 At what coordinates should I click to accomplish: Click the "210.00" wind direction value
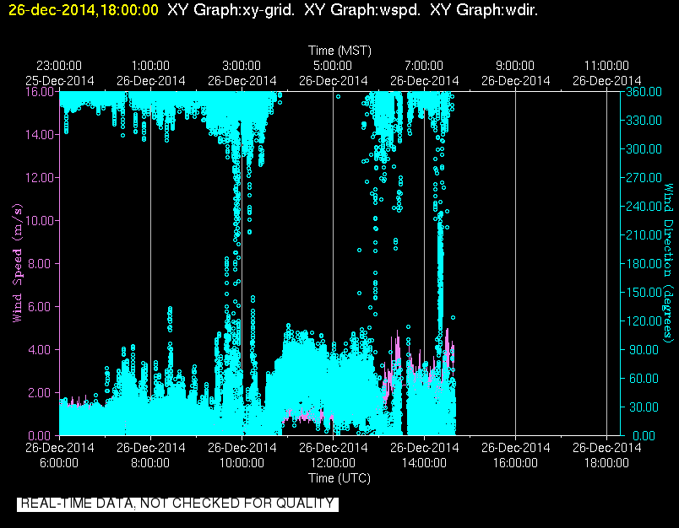644,234
